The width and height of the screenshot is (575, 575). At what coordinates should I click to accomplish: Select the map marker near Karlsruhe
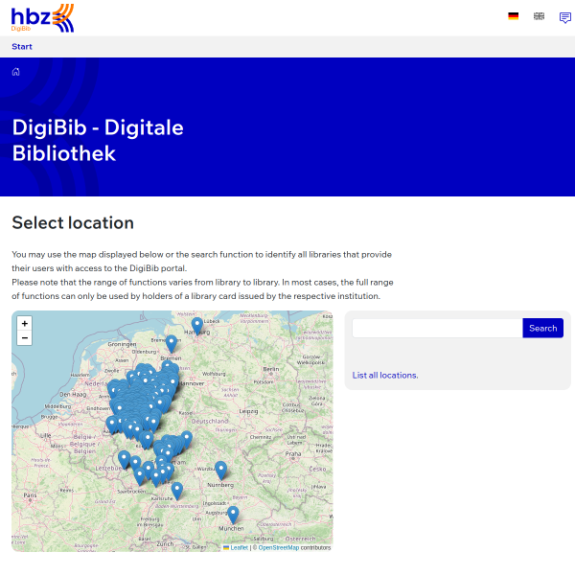(177, 491)
